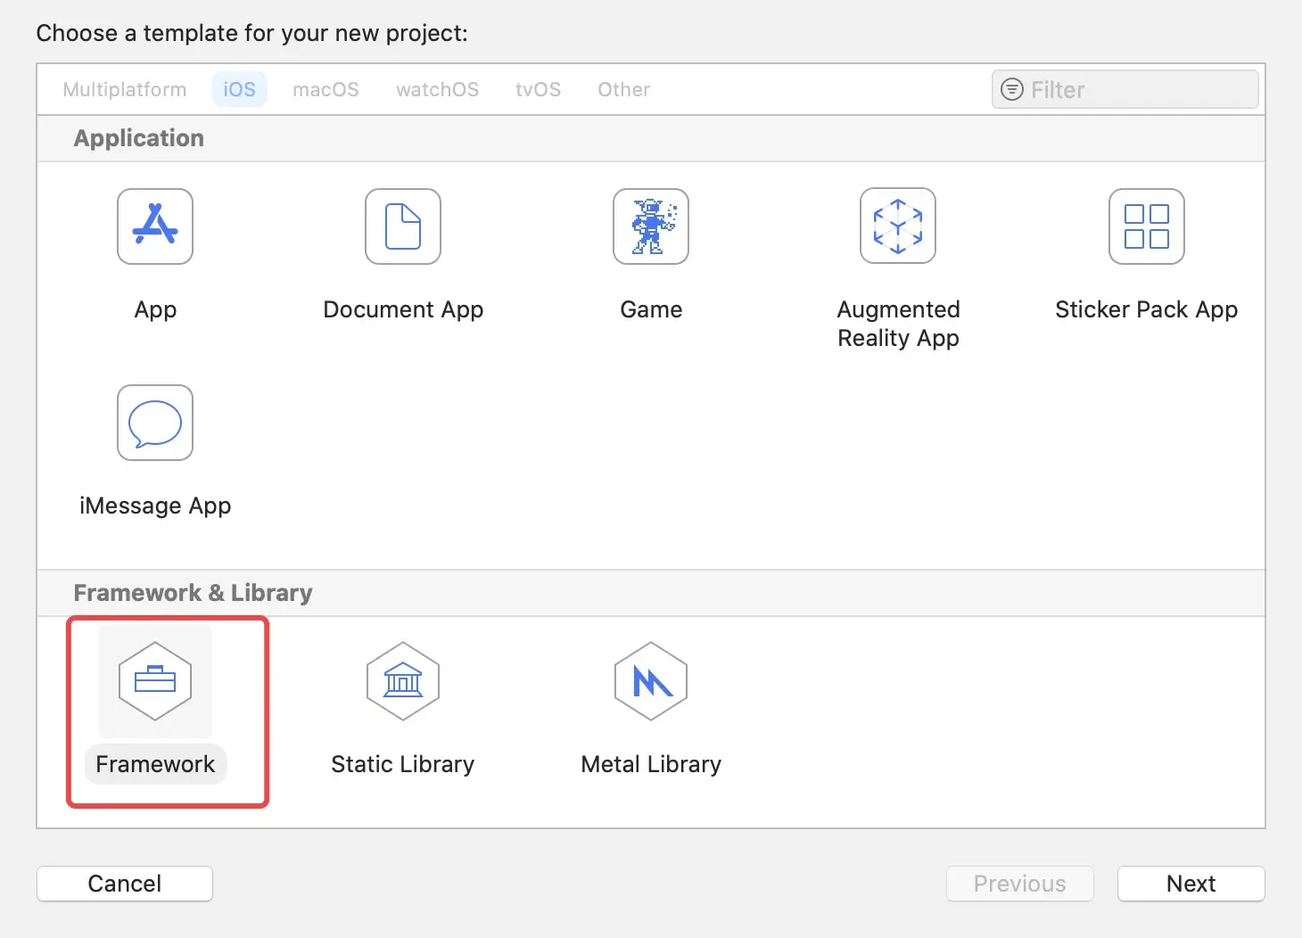Image resolution: width=1302 pixels, height=938 pixels.
Task: Cancel the new project dialog
Action: [x=124, y=884]
